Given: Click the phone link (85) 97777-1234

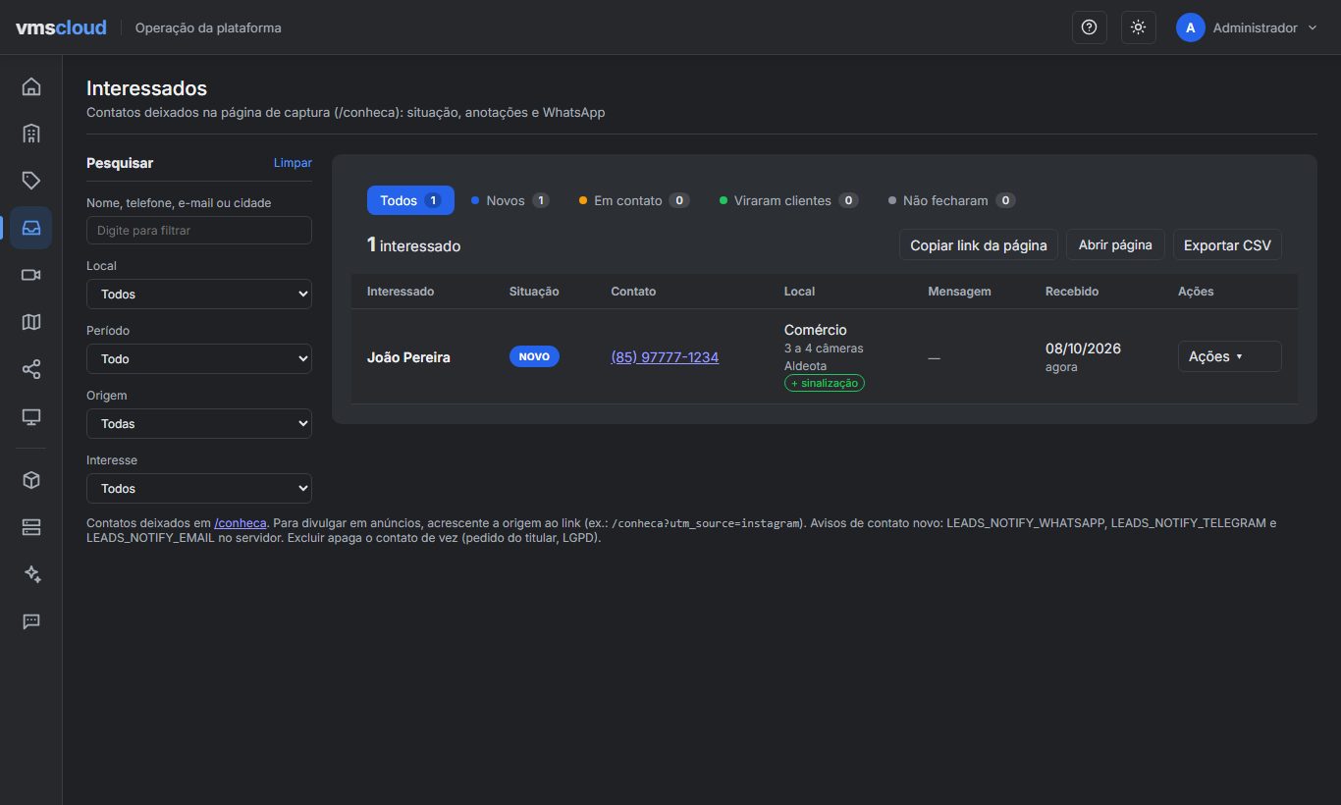Looking at the screenshot, I should [665, 357].
